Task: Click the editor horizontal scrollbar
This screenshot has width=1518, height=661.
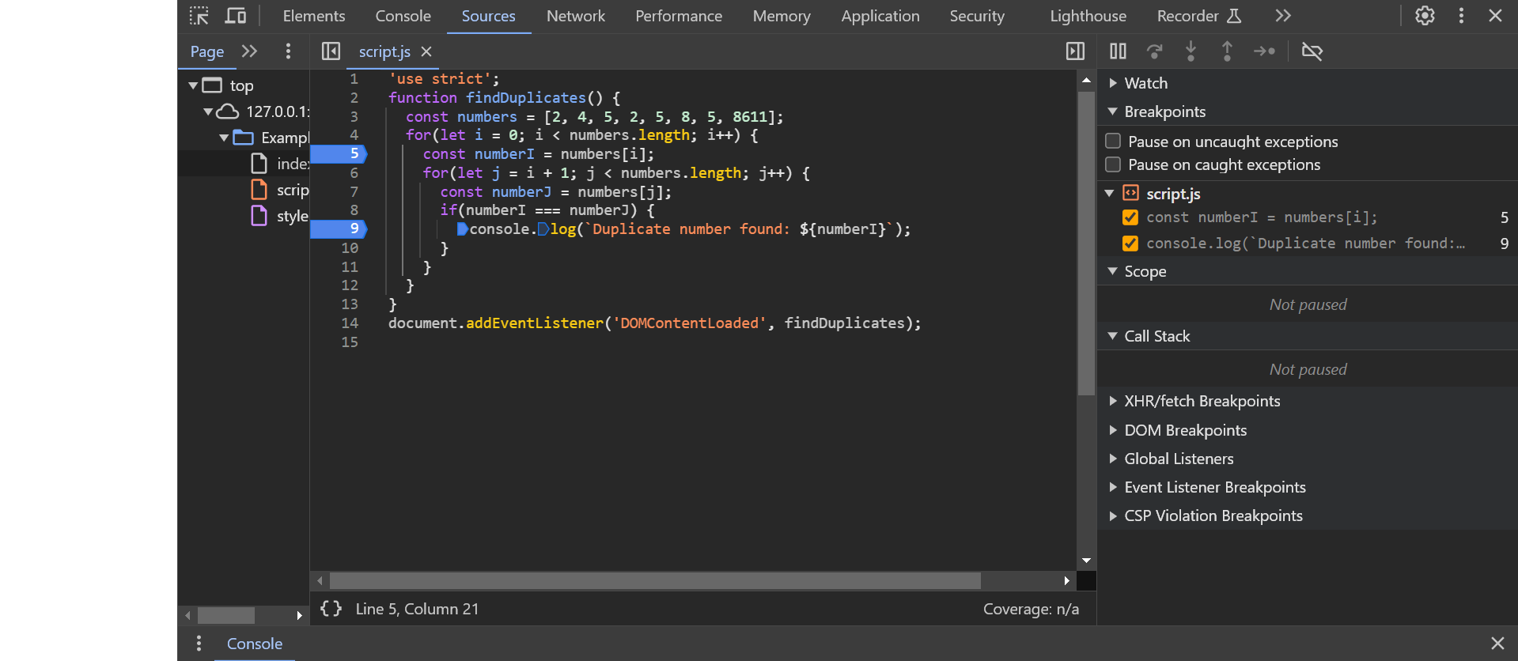Action: tap(655, 581)
